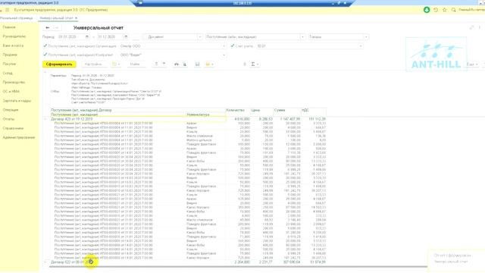The image size is (485, 273).
Task: Click the Сумма column header
Action: click(x=280, y=110)
